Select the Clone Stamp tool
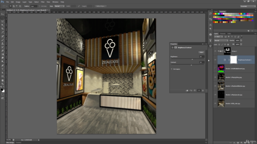Viewport: 257px width, 144px height. click(x=2, y=44)
